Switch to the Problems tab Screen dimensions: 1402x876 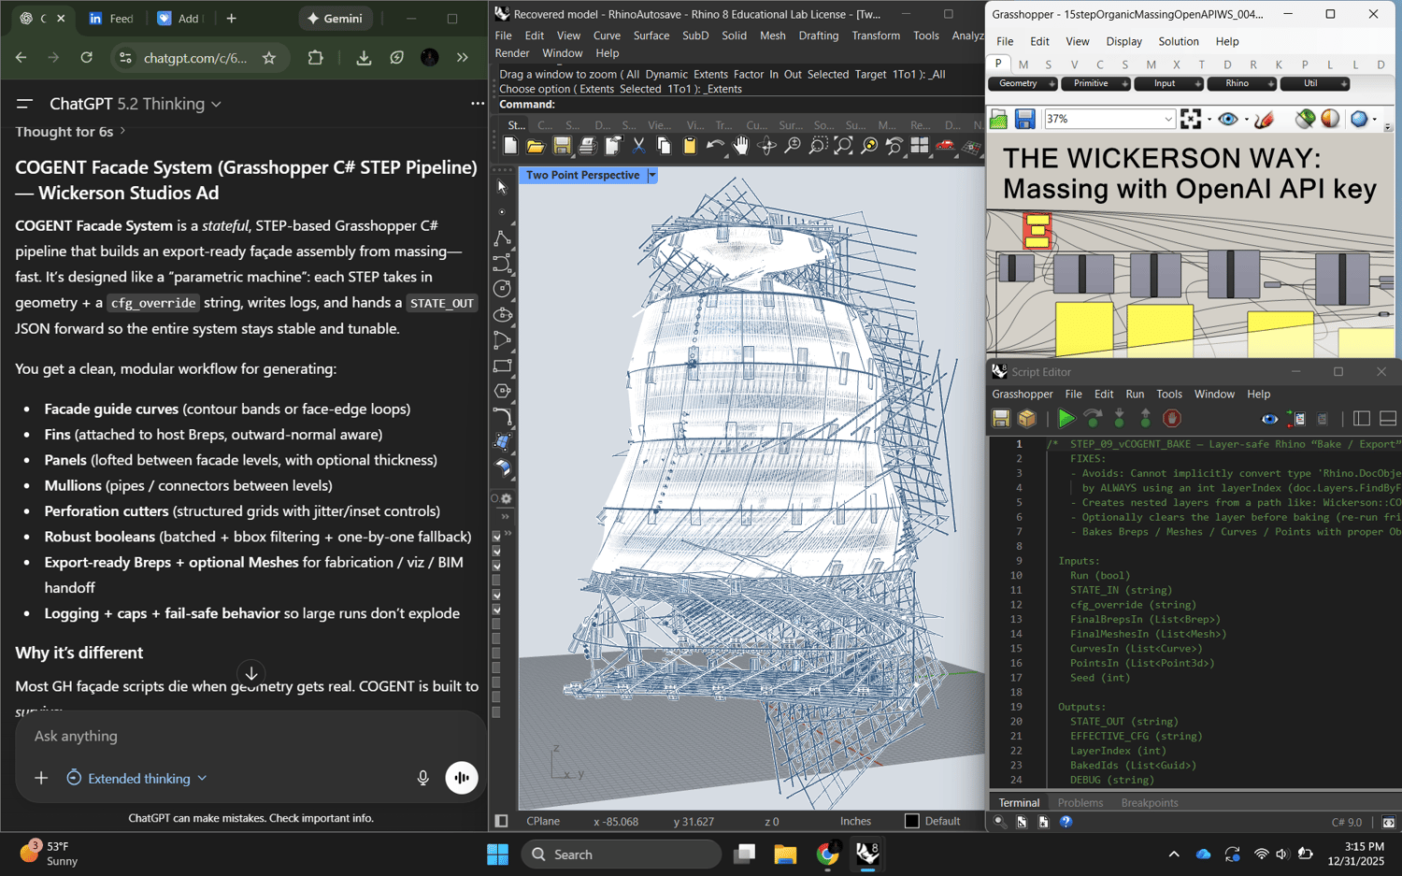1080,803
